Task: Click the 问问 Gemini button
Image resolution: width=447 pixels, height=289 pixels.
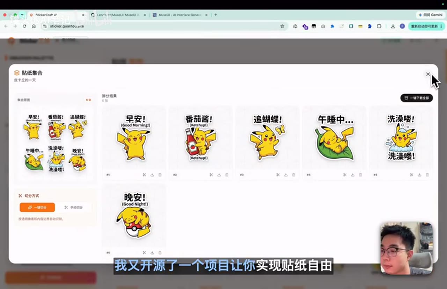Action: [x=431, y=15]
